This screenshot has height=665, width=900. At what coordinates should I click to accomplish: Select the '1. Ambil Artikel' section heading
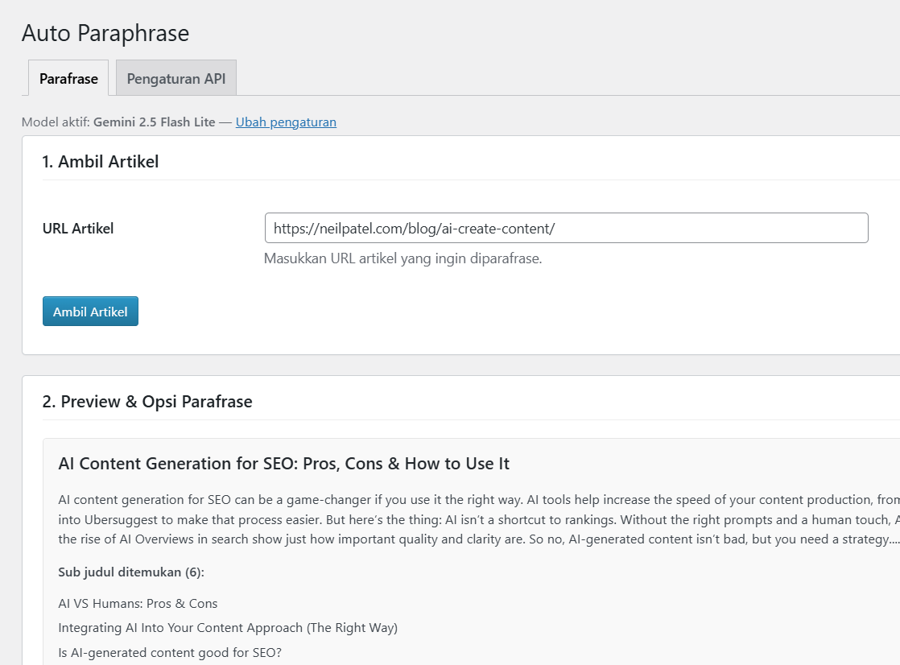[x=101, y=162]
